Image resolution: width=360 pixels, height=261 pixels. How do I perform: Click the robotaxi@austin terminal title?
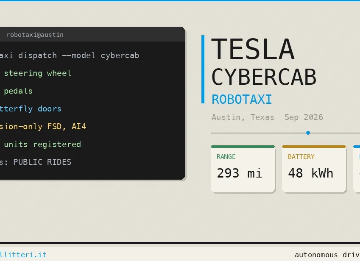point(35,35)
